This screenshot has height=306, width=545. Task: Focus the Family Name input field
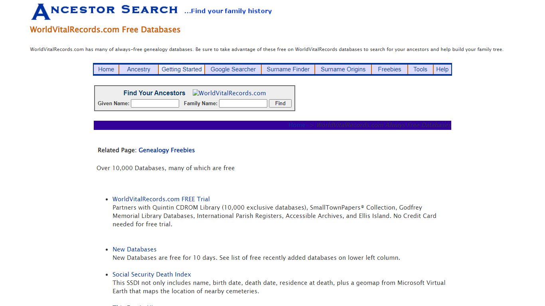(x=243, y=104)
